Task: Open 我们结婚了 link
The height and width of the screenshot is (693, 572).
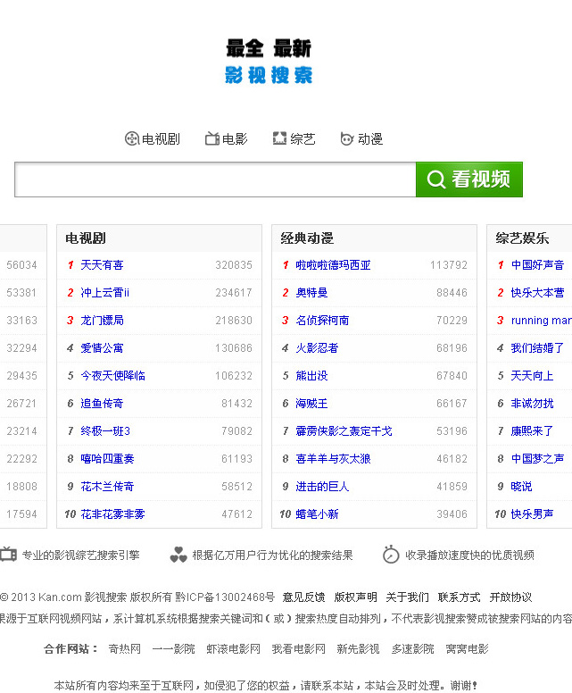Action: tap(537, 348)
